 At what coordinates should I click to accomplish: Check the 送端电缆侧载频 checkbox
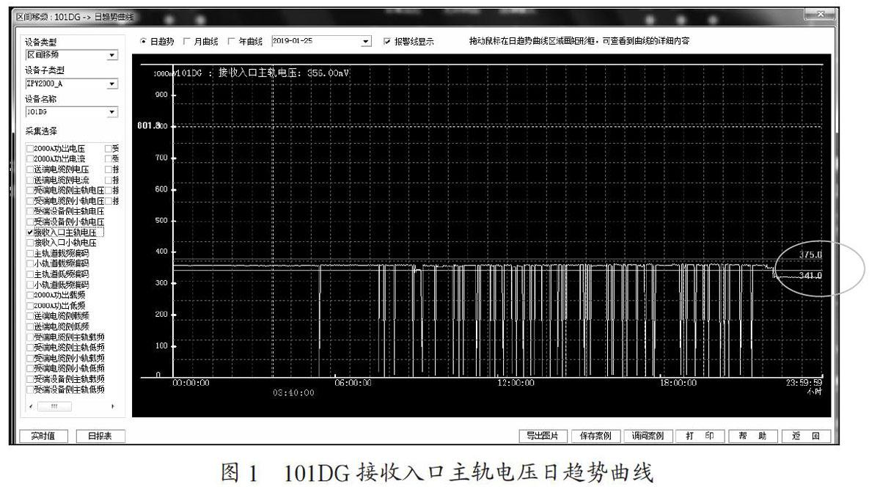click(30, 315)
